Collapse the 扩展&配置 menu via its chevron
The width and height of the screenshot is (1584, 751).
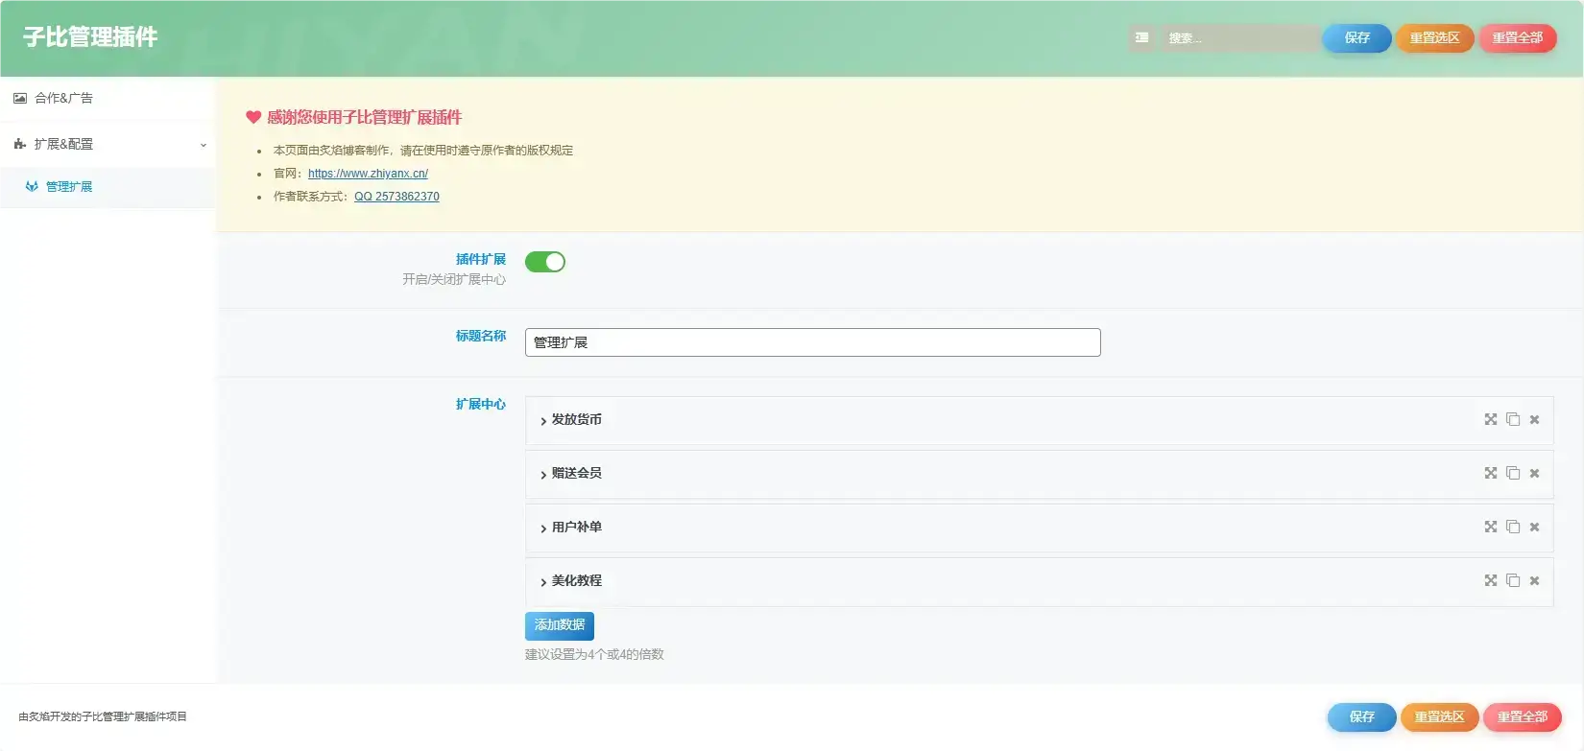[203, 145]
